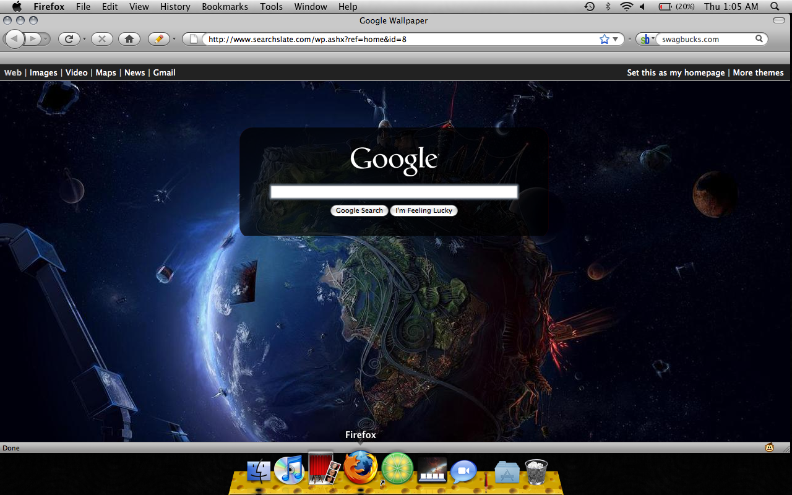Click the More themes link

758,72
